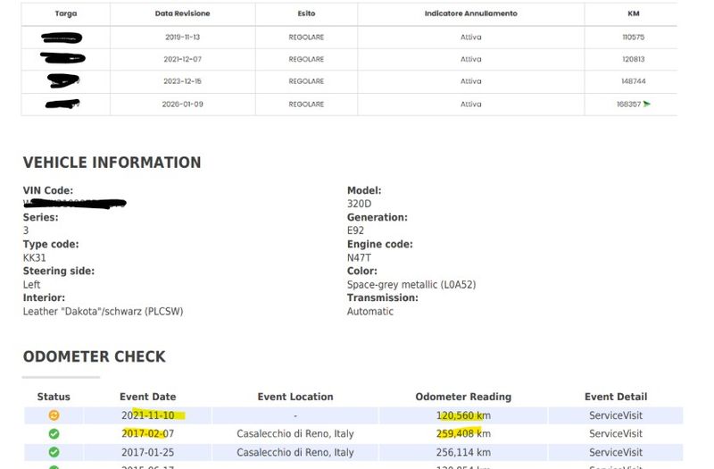The height and width of the screenshot is (469, 714).
Task: Click ServiceVisit detail for 2017-01-25
Action: point(616,452)
